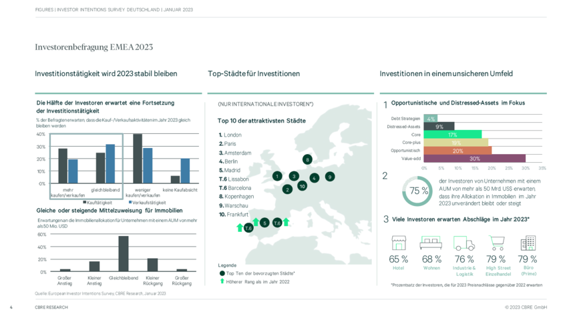563x316 pixels.
Task: Click the dark circle legend symbol
Action: click(x=222, y=273)
